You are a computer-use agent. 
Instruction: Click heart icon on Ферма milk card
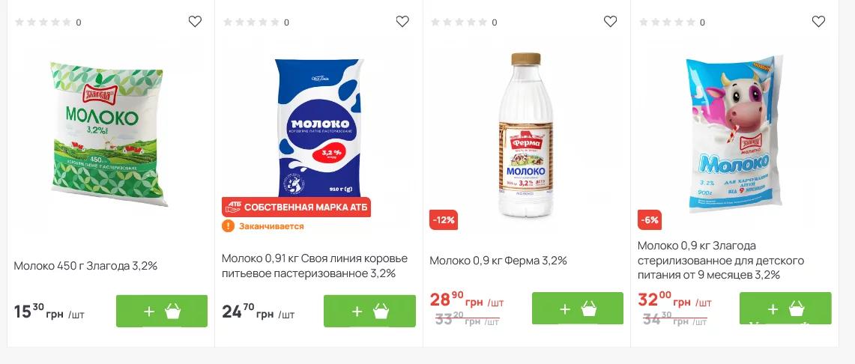(610, 22)
